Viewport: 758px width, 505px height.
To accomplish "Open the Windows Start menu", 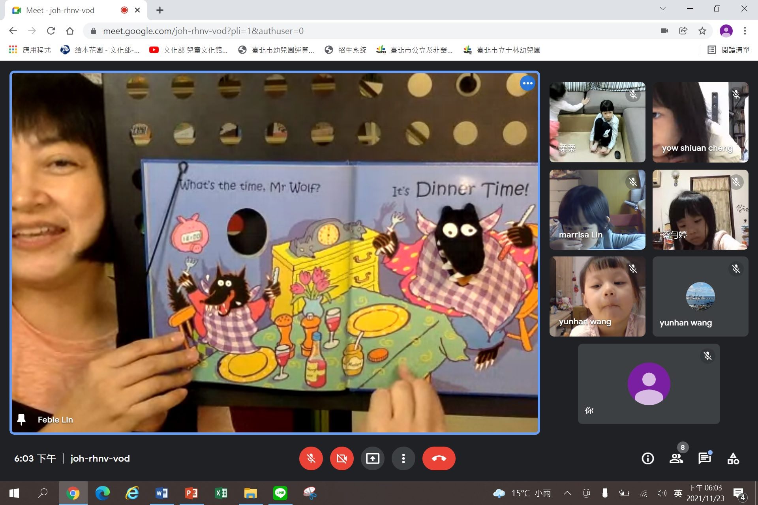I will click(14, 493).
